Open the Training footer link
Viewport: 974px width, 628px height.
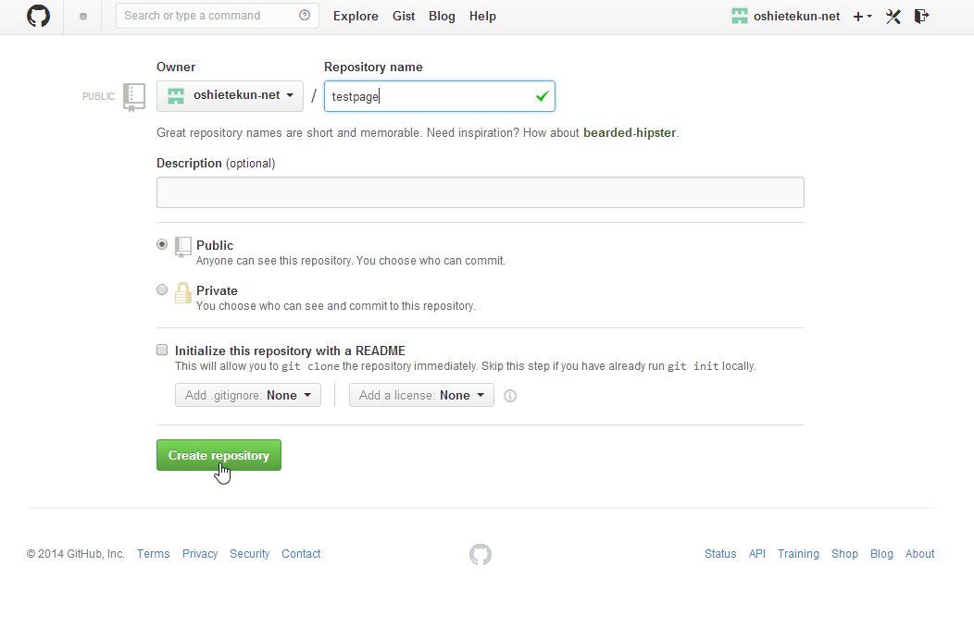click(x=798, y=553)
